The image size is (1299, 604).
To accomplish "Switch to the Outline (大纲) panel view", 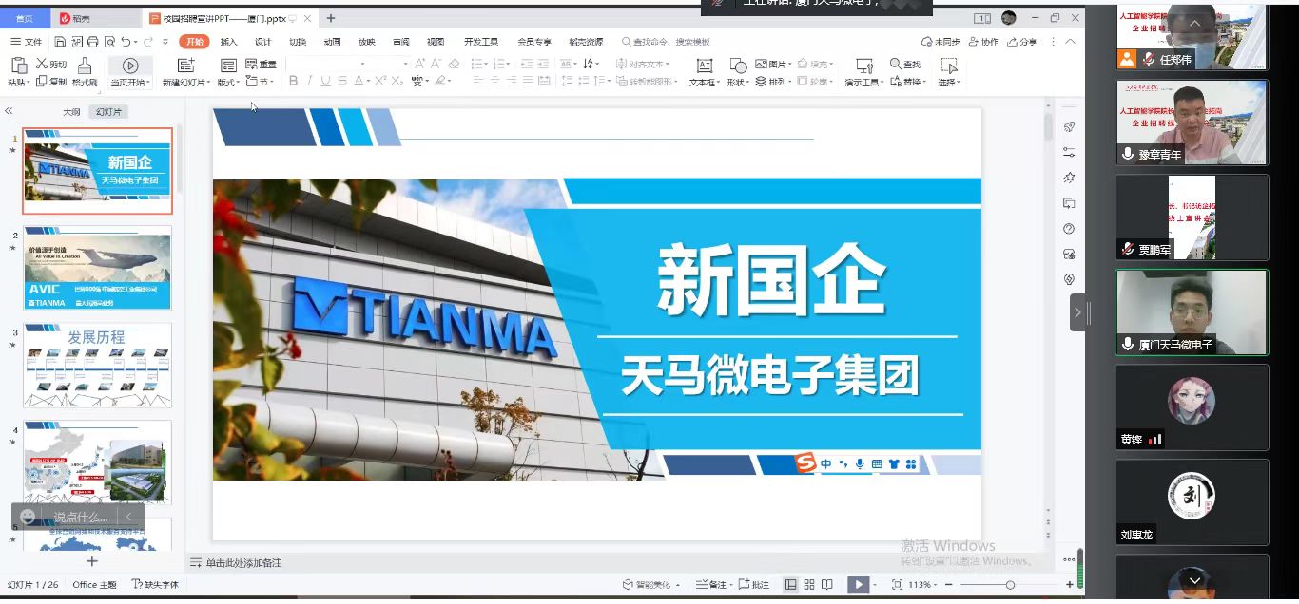I will coord(71,112).
